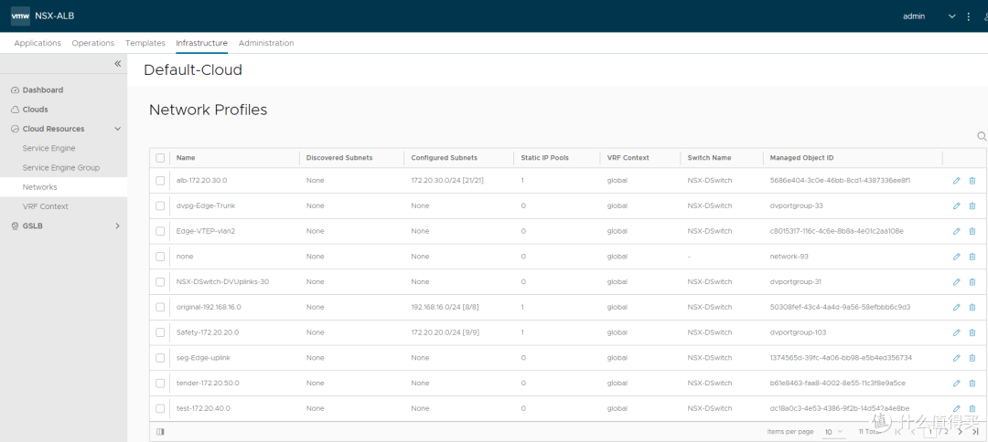Click the Configured Subnets column header
Viewport: 988px width, 442px height.
(x=445, y=158)
